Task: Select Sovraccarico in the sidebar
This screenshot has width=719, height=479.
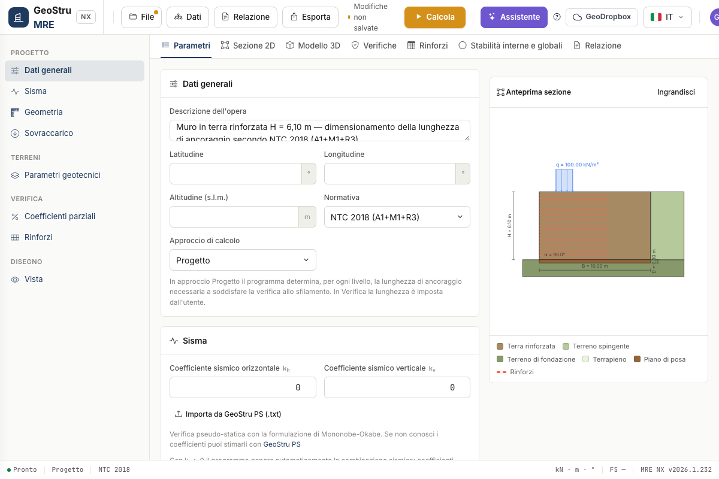Action: click(74, 134)
